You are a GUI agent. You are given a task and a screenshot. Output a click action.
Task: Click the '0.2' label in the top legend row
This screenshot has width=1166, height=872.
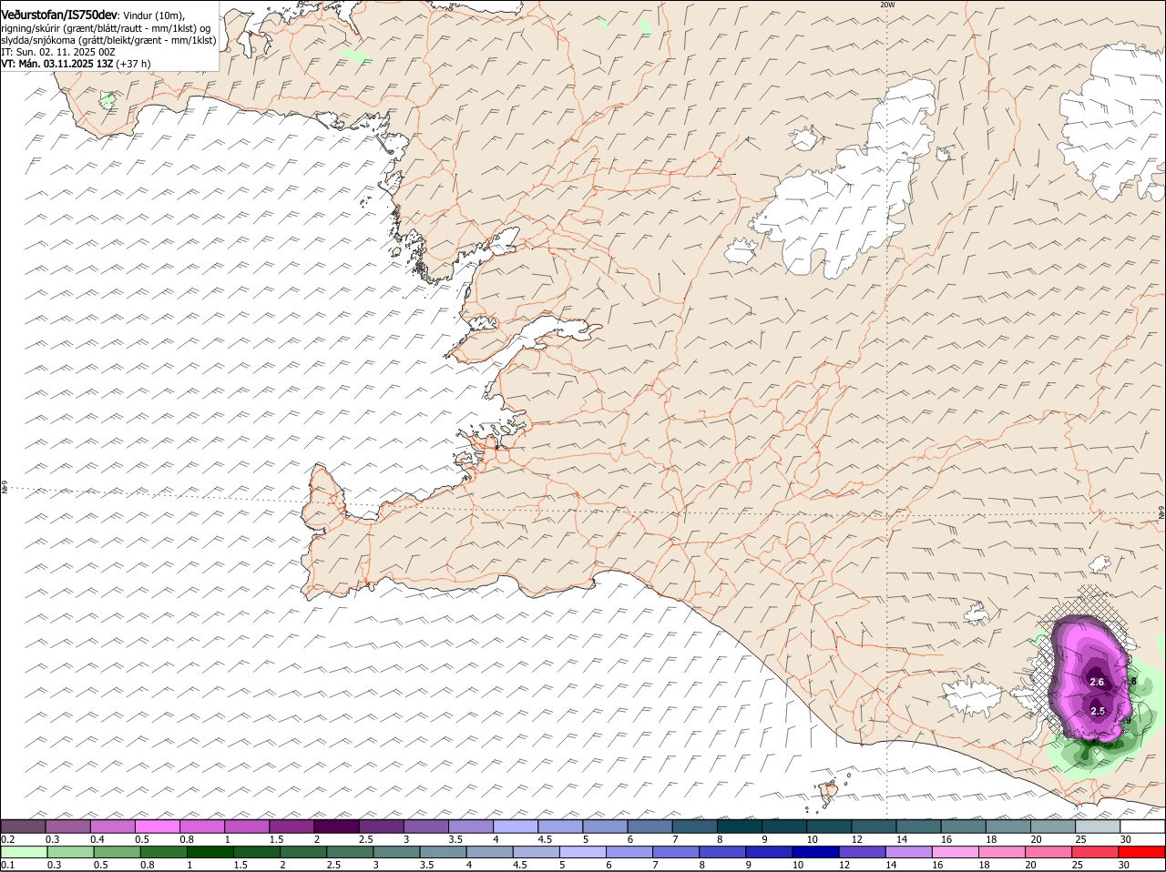coord(8,838)
